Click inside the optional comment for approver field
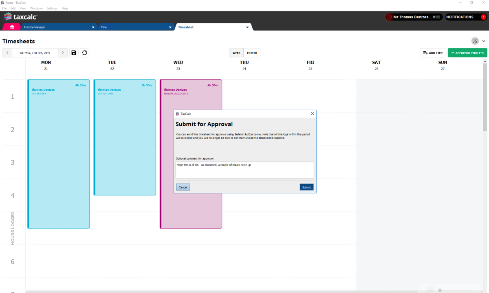 pos(244,170)
